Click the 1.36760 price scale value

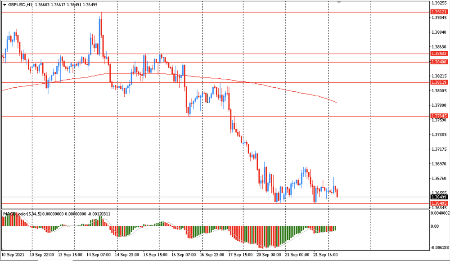439,178
